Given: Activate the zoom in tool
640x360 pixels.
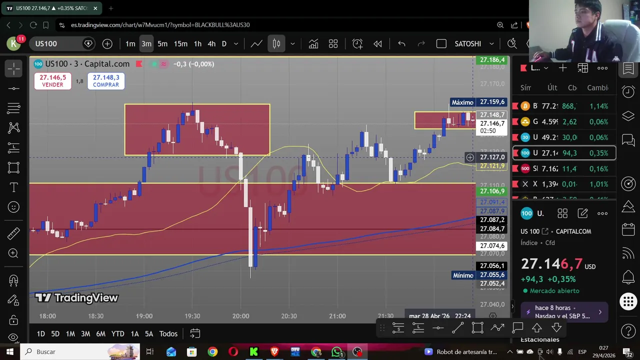Looking at the screenshot, I should click(x=13, y=253).
